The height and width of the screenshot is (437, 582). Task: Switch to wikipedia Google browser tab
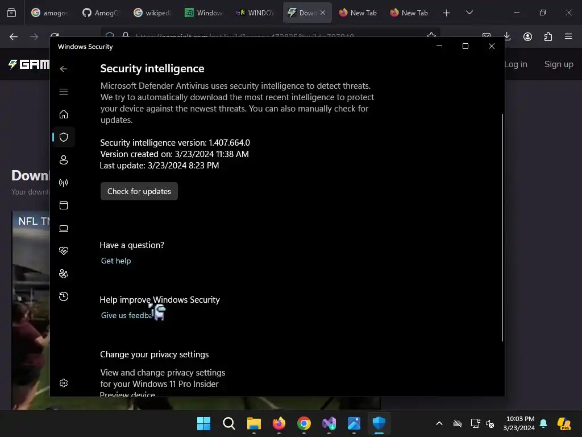[x=152, y=13]
